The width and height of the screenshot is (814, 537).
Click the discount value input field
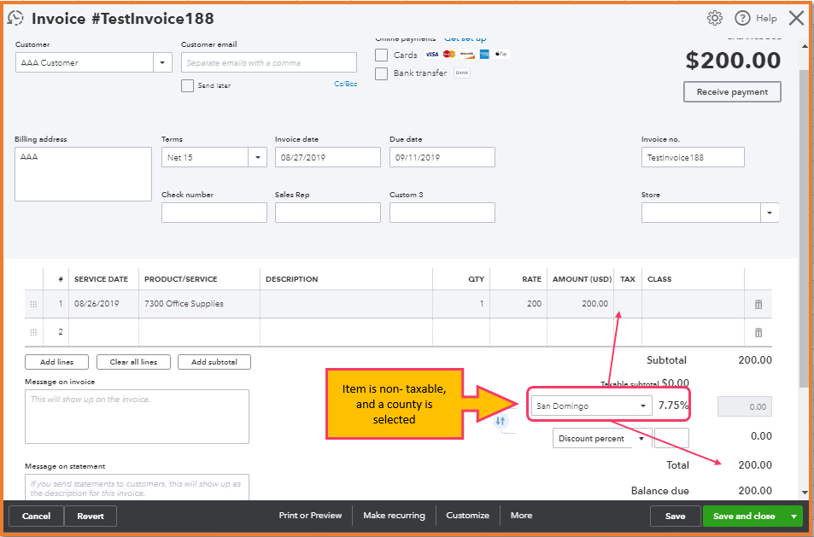click(x=671, y=439)
